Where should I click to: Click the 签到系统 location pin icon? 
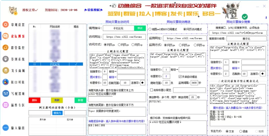click(x=5, y=59)
